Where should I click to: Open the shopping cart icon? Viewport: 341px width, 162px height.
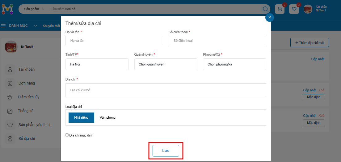tap(280, 9)
